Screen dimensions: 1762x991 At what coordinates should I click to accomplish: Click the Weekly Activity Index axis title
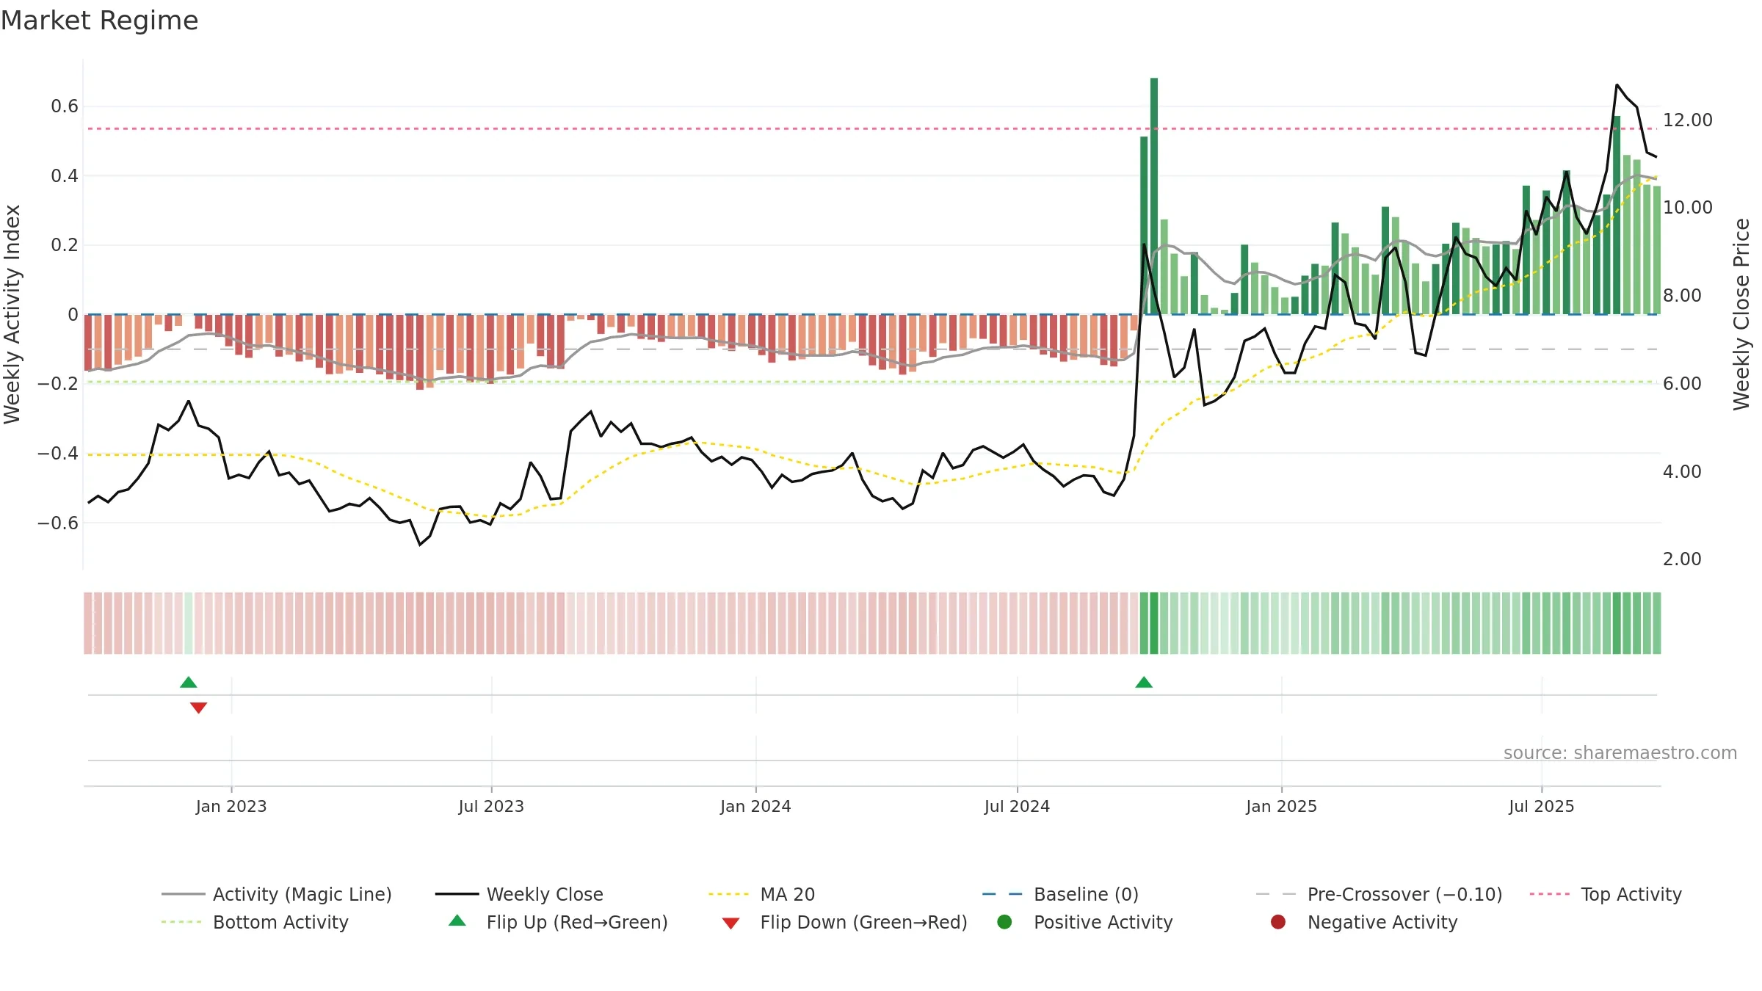tap(12, 314)
